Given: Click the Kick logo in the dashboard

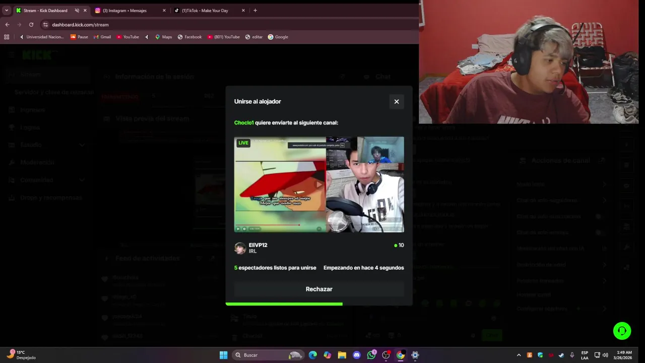Looking at the screenshot, I should coord(40,55).
